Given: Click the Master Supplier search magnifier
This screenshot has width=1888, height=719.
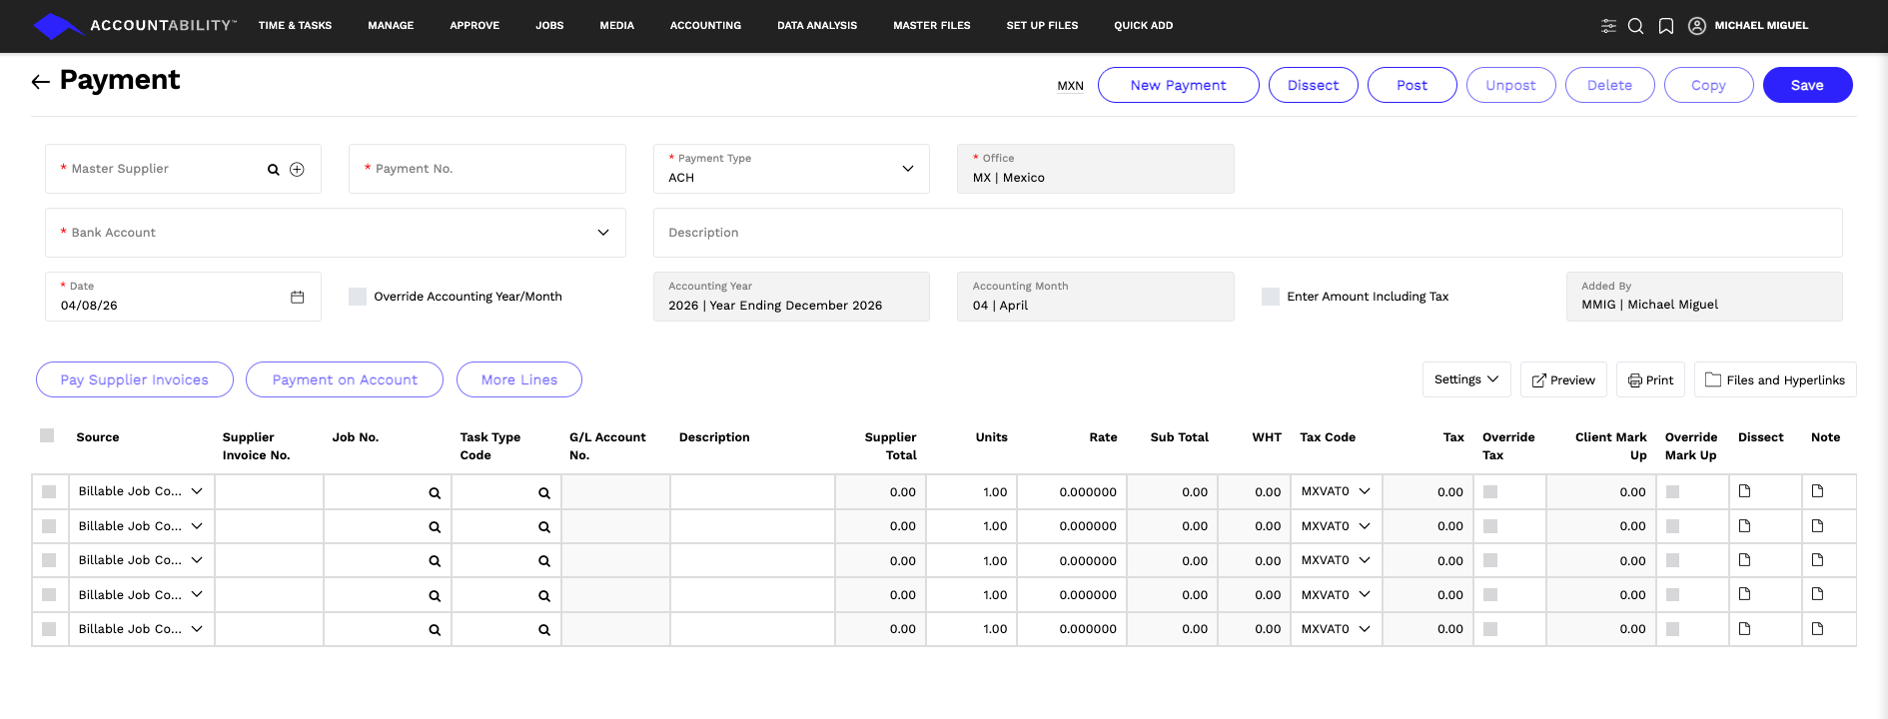Looking at the screenshot, I should (x=273, y=170).
